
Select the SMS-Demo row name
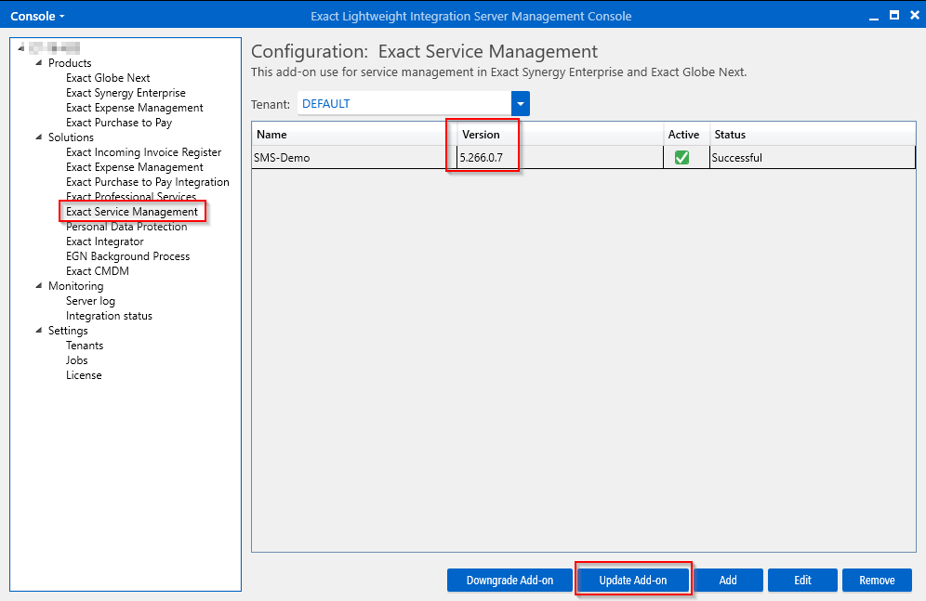[x=282, y=158]
